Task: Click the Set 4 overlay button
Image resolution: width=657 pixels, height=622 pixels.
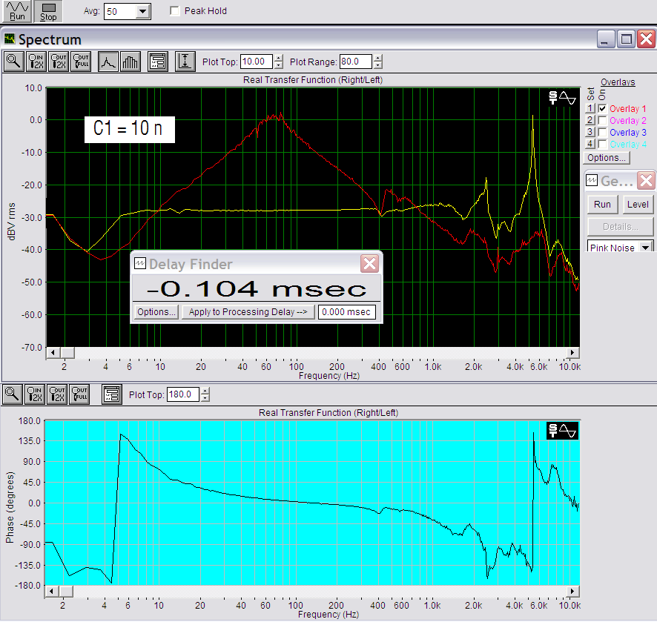Action: click(590, 144)
